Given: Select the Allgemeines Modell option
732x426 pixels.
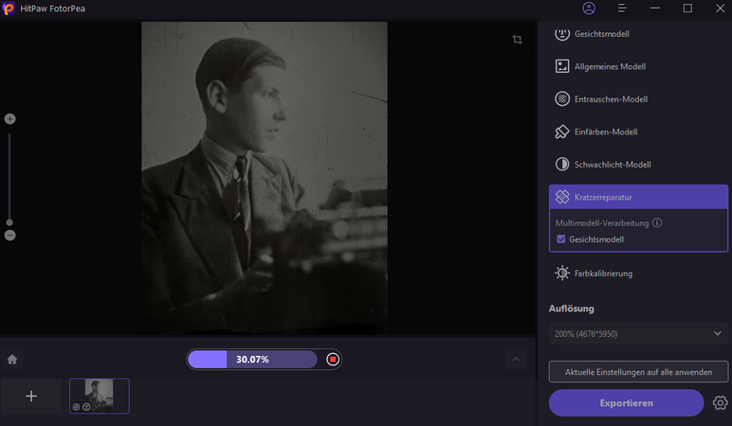Looking at the screenshot, I should click(611, 67).
